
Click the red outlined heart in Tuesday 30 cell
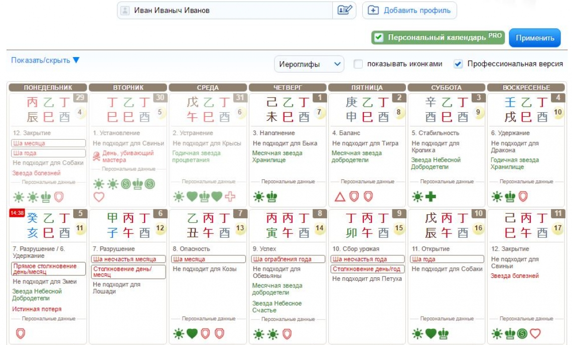(99, 197)
